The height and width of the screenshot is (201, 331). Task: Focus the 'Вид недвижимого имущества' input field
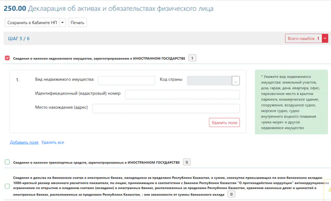(126, 80)
